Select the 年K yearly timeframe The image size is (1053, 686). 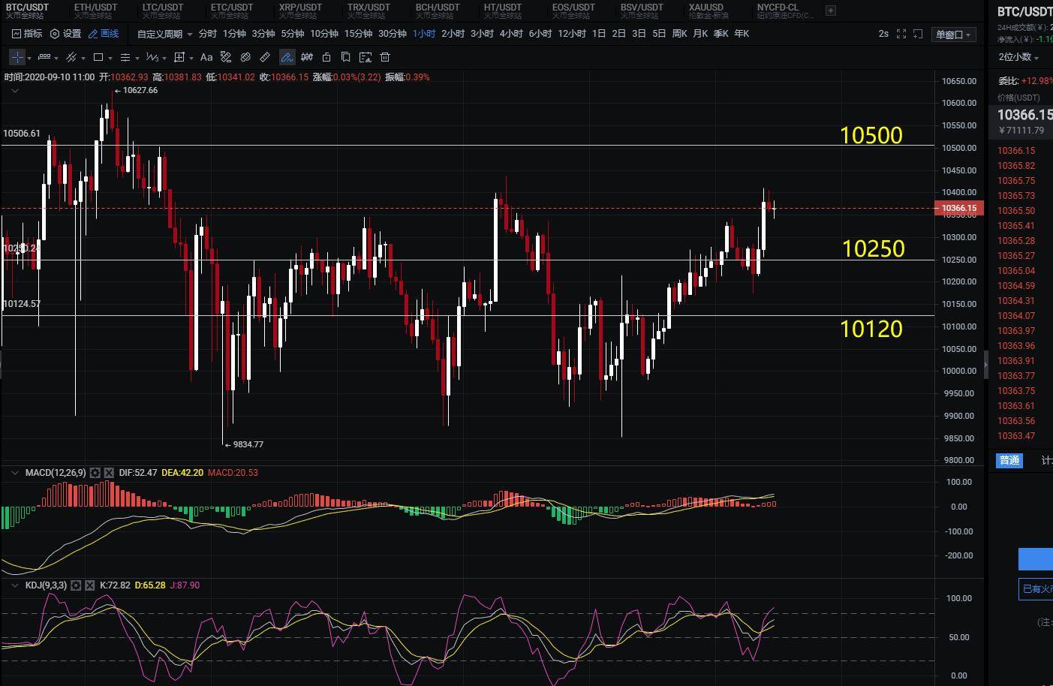tap(742, 34)
